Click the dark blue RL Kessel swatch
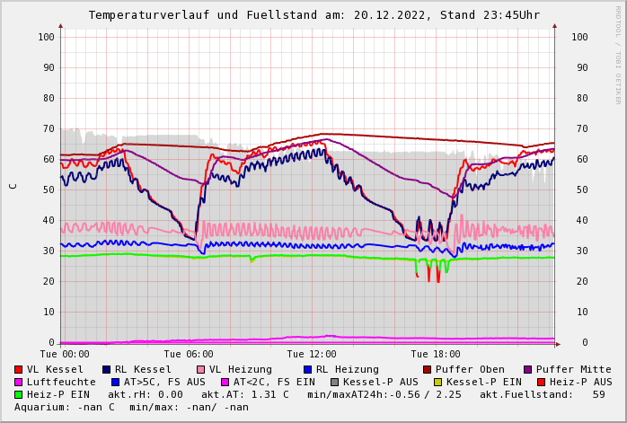Screen dimensions: 627x423 107,370
